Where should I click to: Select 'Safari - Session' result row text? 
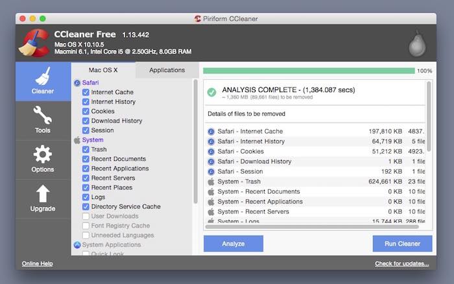click(241, 172)
